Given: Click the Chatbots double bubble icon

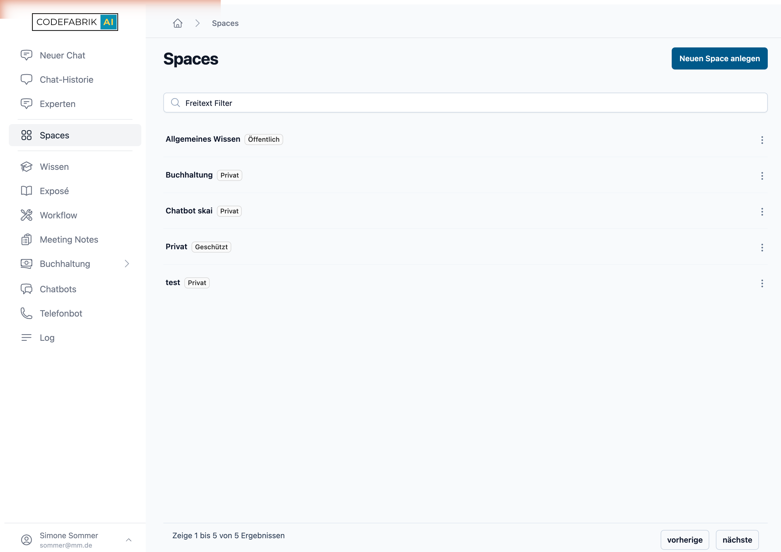Looking at the screenshot, I should click(x=26, y=289).
